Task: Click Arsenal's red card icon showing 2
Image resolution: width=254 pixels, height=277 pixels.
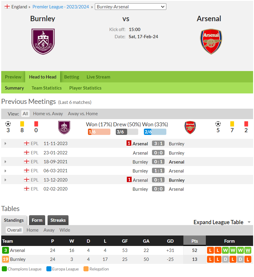Action: pos(246,124)
